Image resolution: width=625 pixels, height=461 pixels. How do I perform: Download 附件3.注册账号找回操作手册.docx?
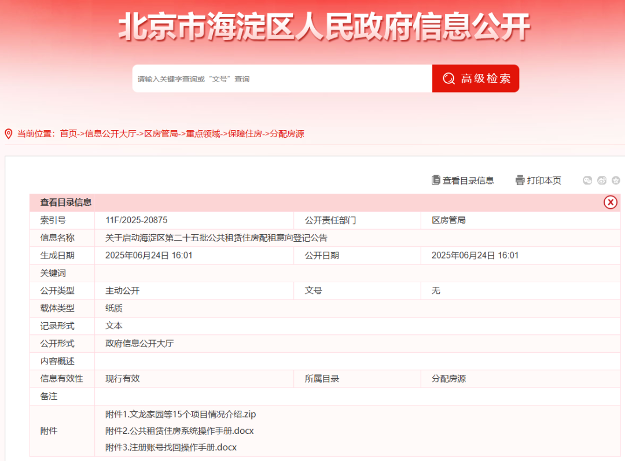click(x=171, y=448)
